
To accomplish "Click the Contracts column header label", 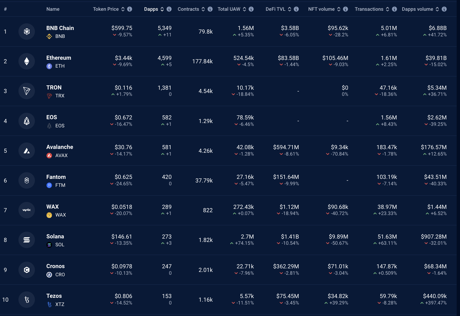I will click(188, 9).
